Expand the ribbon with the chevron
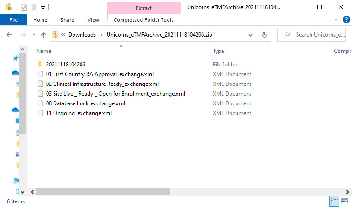 337,20
